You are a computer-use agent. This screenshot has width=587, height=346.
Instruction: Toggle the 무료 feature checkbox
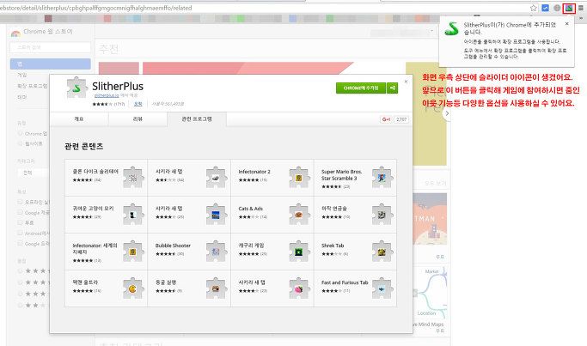point(21,222)
